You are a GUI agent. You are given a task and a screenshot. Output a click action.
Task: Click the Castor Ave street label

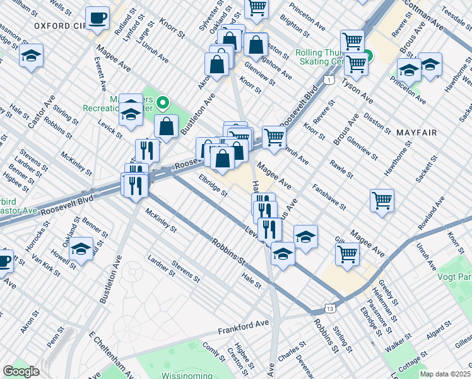42,112
